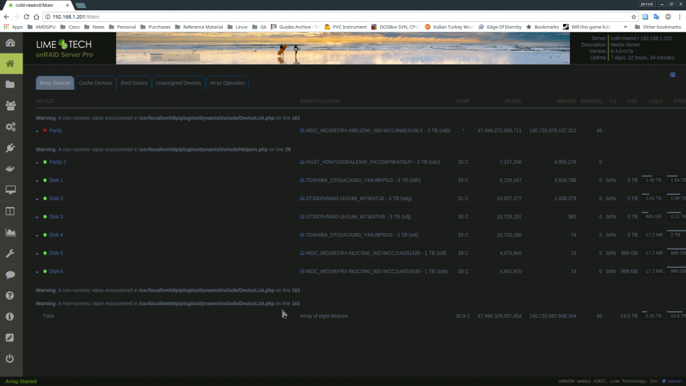Open the AMDGPU bookmarks folder
The height and width of the screenshot is (386, 686).
click(x=42, y=27)
